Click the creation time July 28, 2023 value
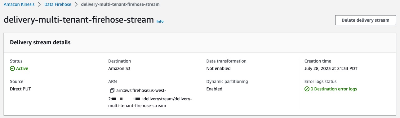400x118 pixels. (x=331, y=68)
